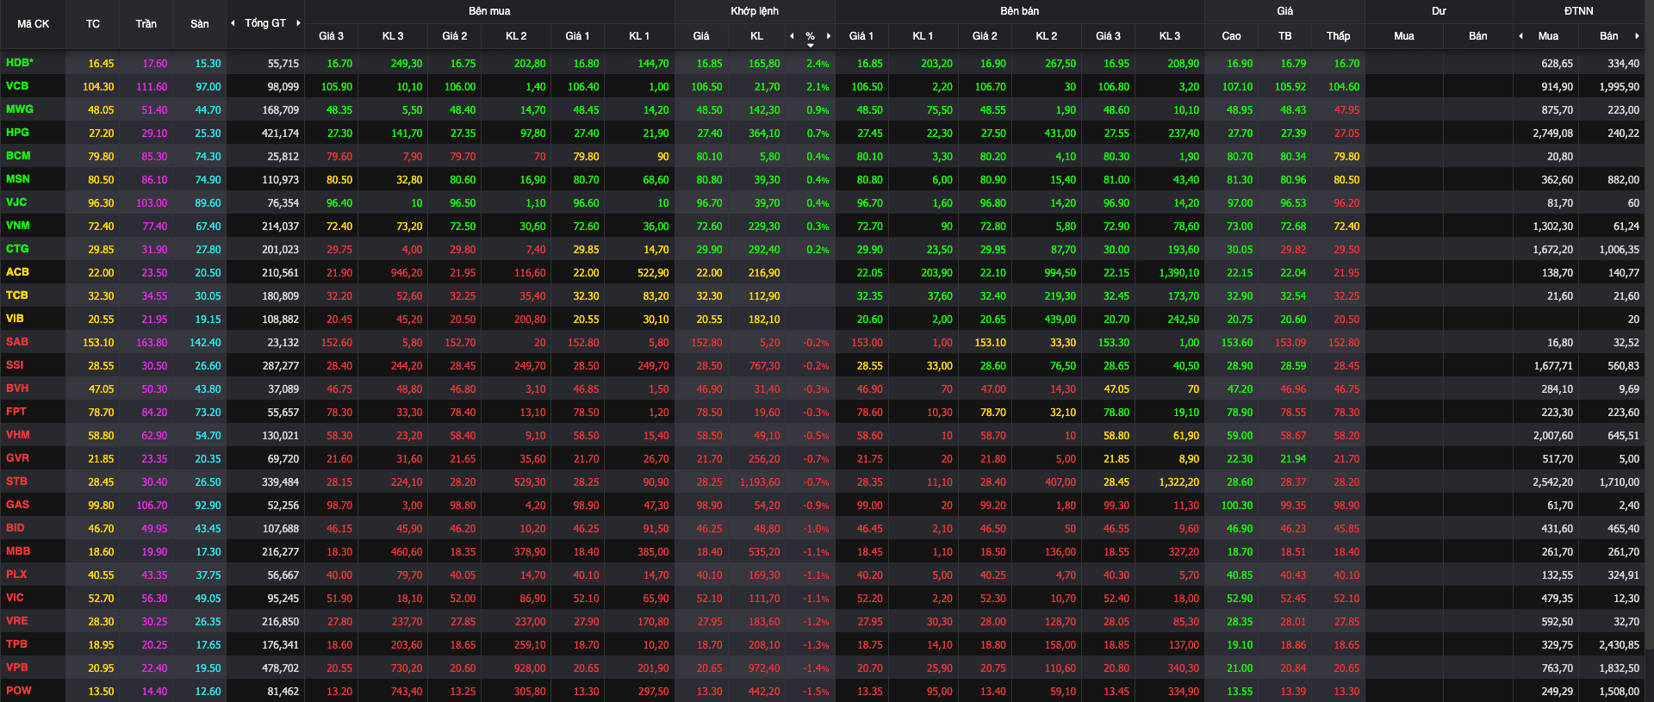Open the HDB* stock symbol
The image size is (1654, 702).
(20, 63)
